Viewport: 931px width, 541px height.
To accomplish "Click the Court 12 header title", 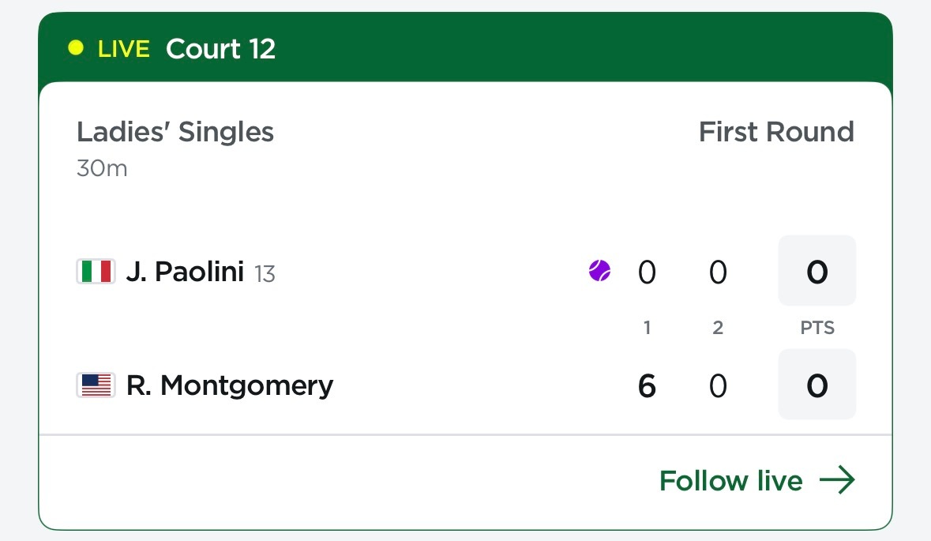I will tap(221, 49).
